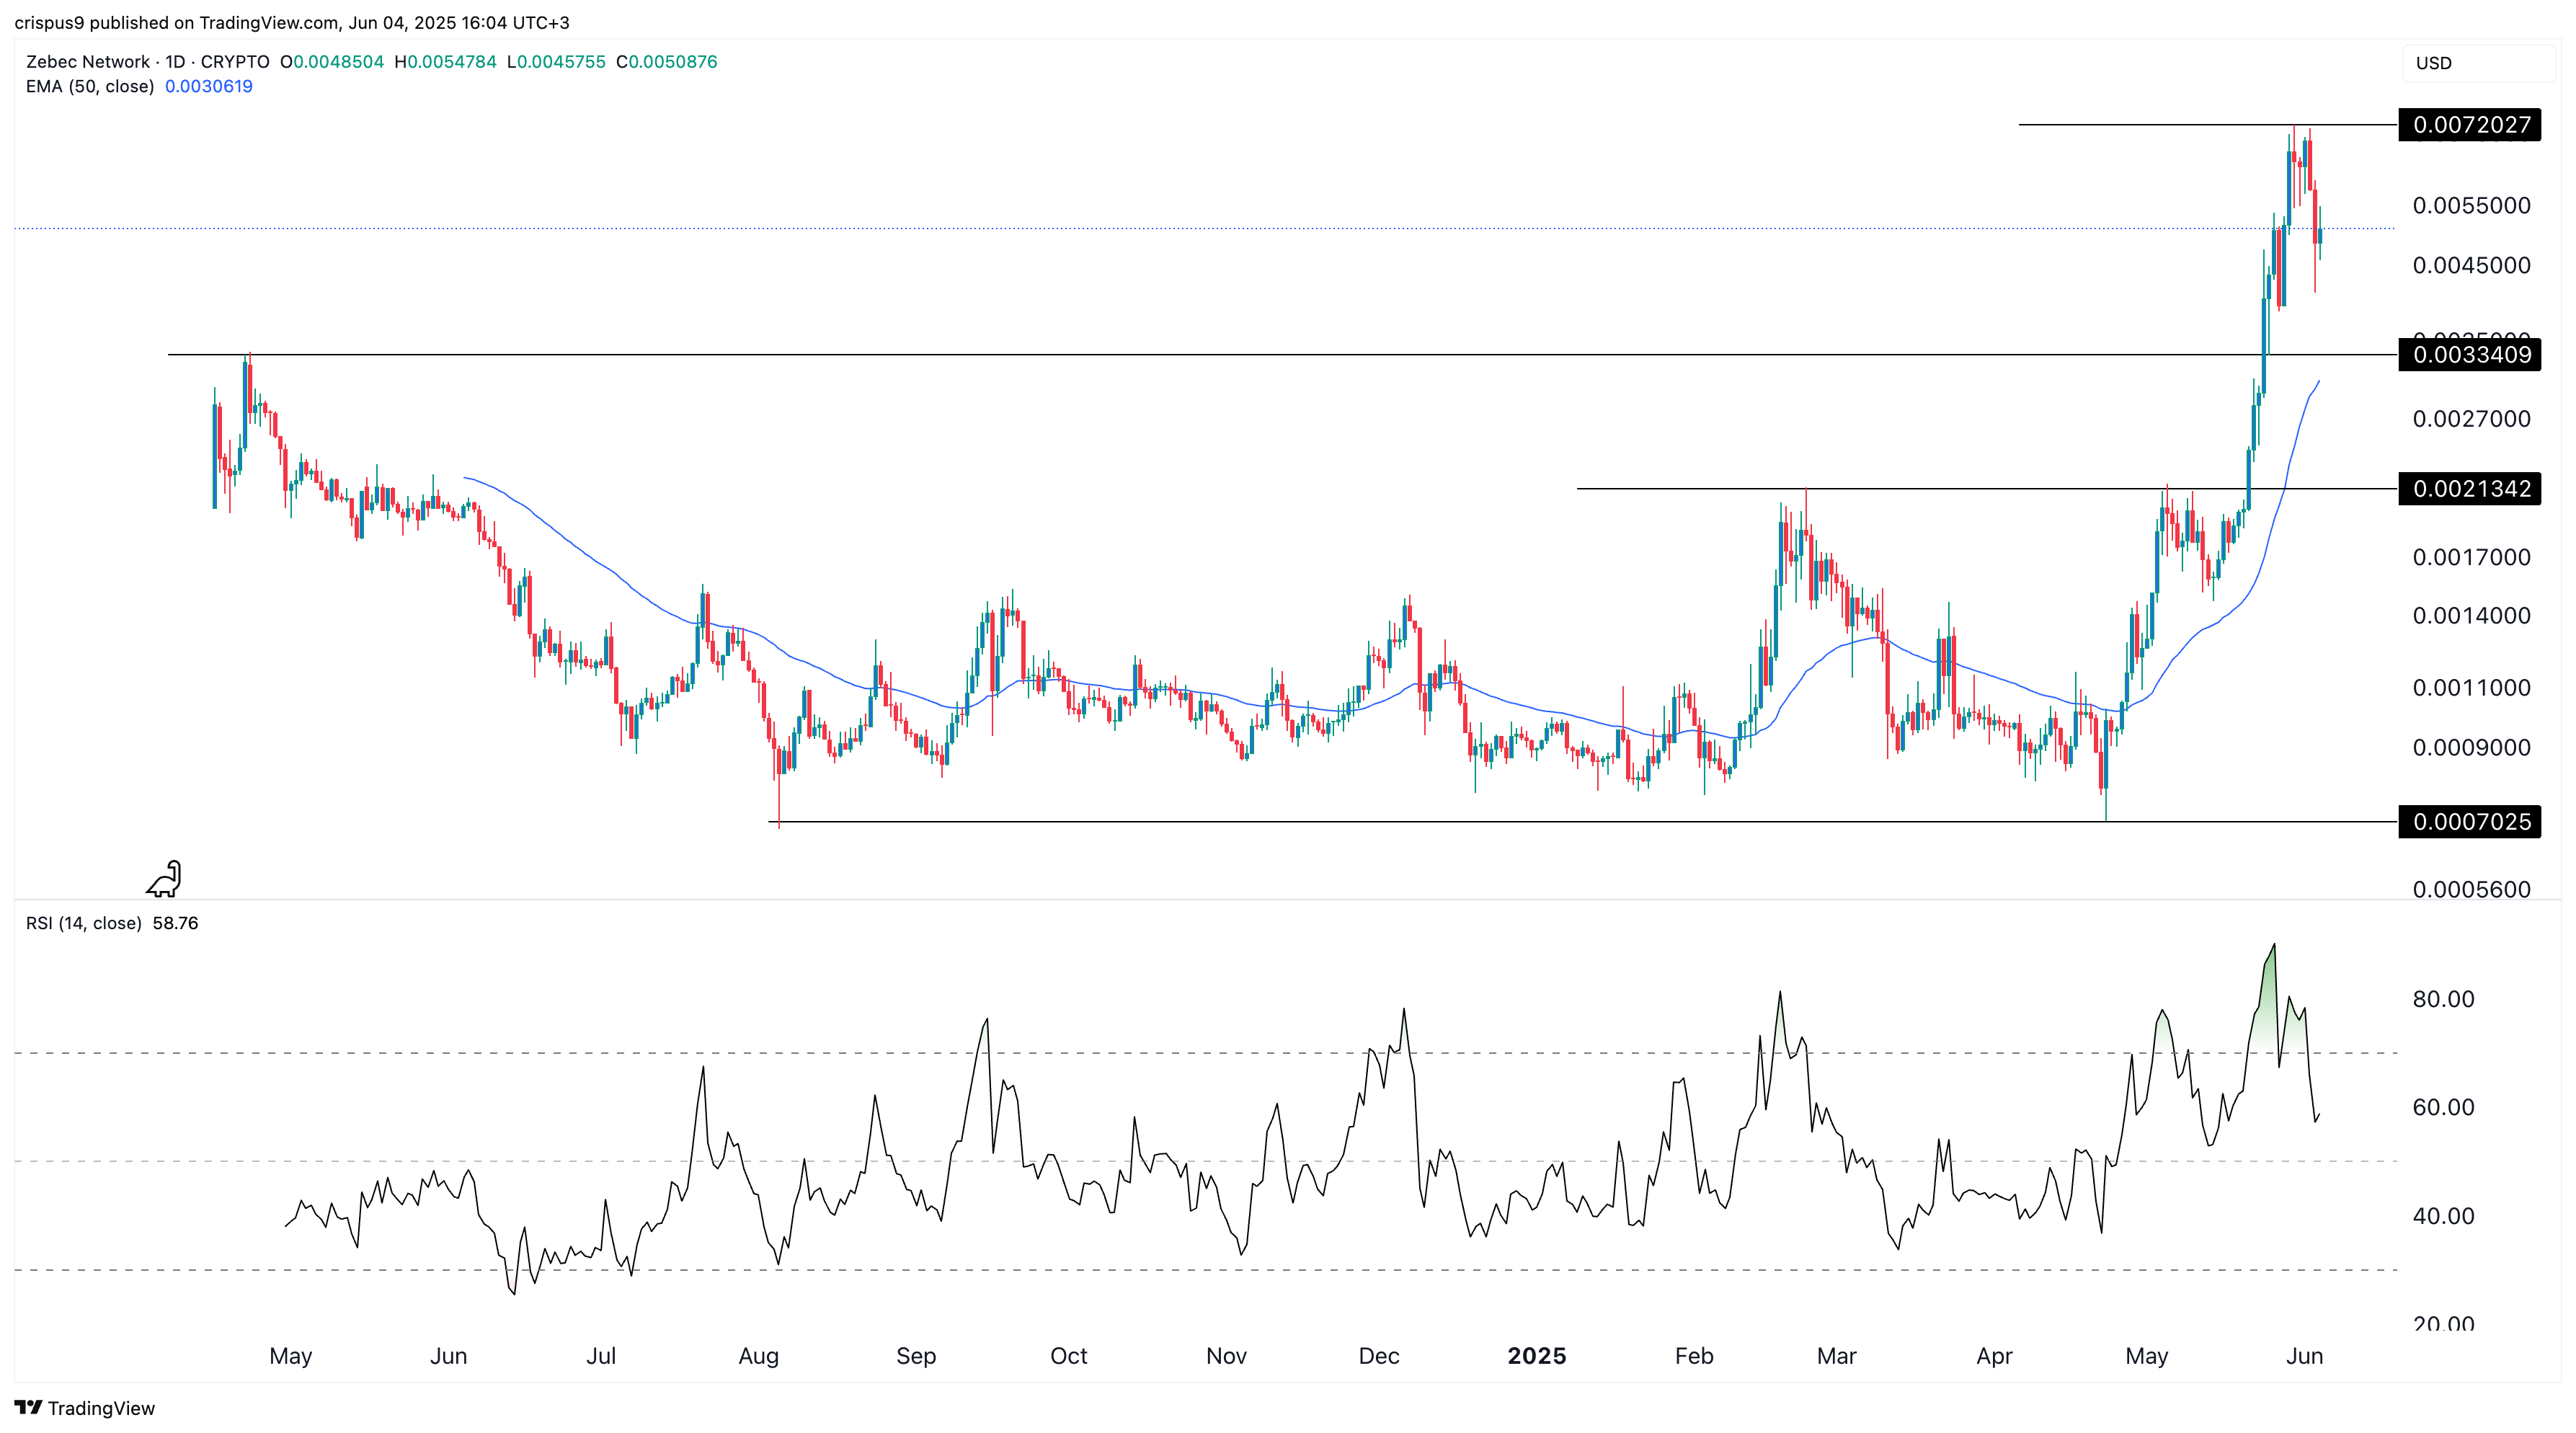This screenshot has width=2576, height=1433.
Task: Click the 0.0011000 price axis tick
Action: click(2472, 688)
